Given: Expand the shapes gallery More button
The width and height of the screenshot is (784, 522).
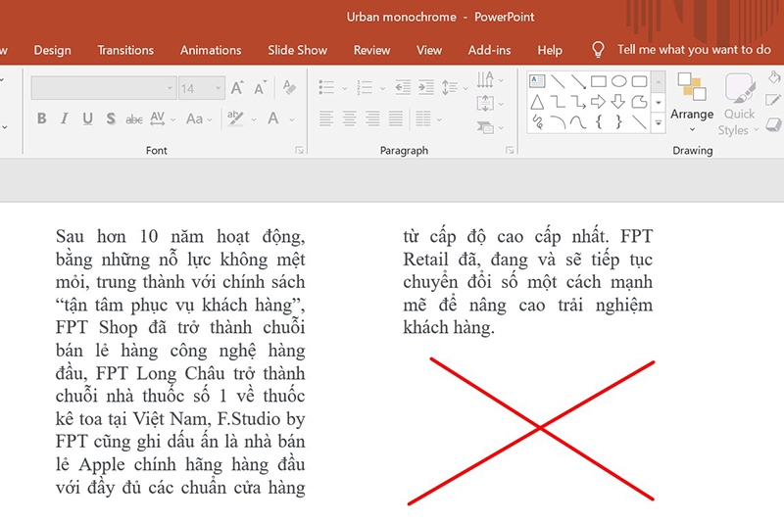Looking at the screenshot, I should 659,122.
